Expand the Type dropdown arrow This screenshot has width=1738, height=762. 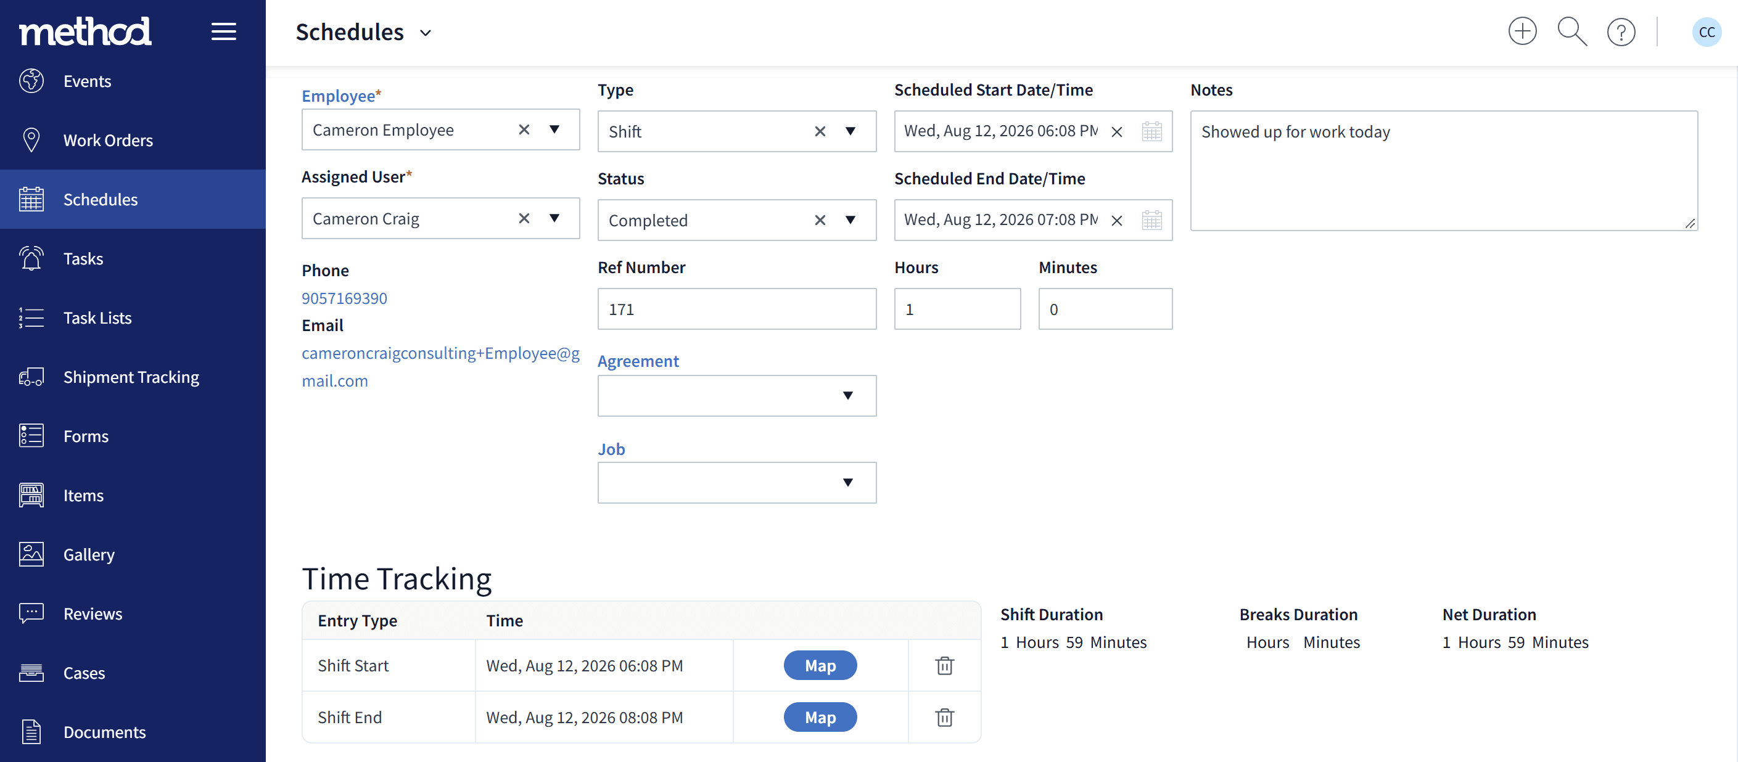click(850, 131)
